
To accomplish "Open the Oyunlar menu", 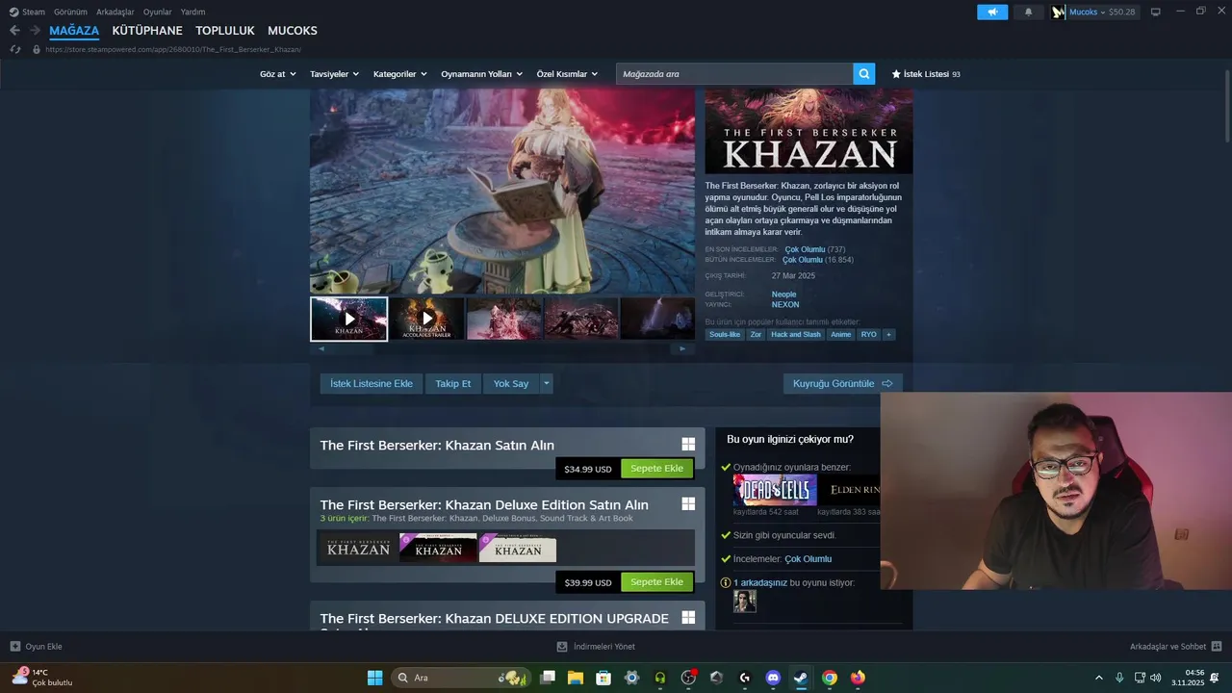I will coord(158,12).
